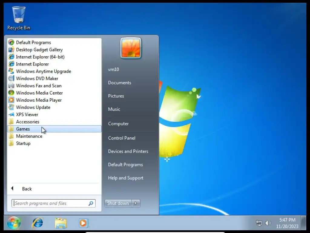Image resolution: width=310 pixels, height=233 pixels.
Task: Launch Desktop Gadget Gallery icon
Action: click(x=11, y=49)
